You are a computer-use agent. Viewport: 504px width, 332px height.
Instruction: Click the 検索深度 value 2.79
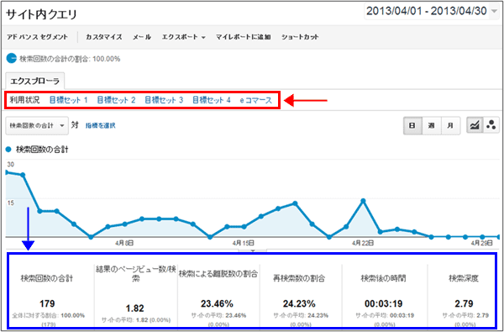click(464, 303)
